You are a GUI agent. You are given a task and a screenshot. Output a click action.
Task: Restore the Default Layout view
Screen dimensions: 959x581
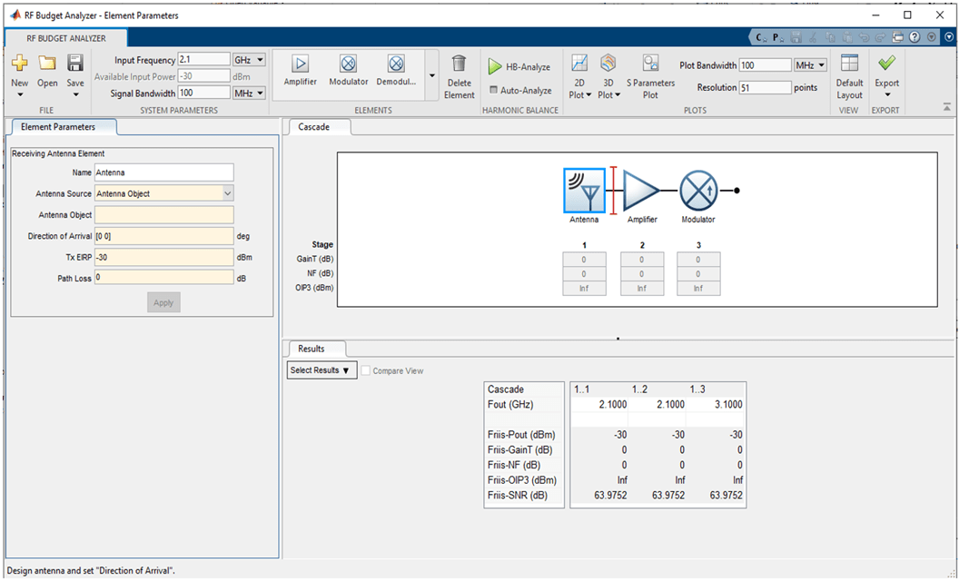pyautogui.click(x=849, y=64)
